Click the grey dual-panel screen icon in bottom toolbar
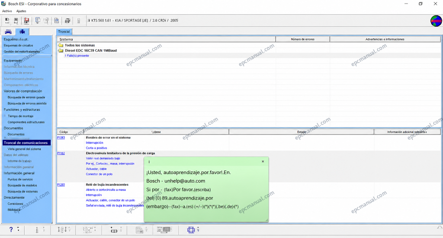The height and width of the screenshot is (238, 443). tap(164, 230)
